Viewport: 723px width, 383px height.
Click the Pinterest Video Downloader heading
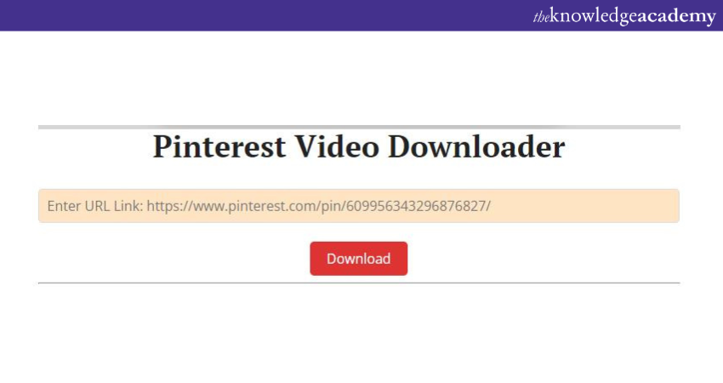(358, 146)
